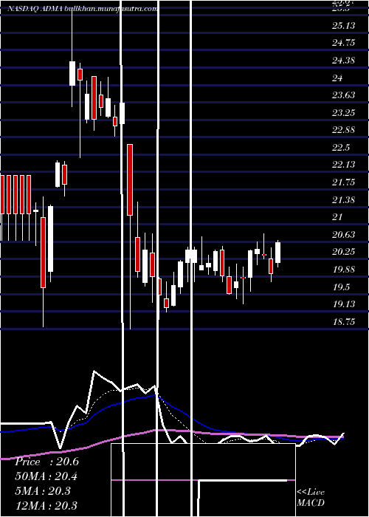369x517 pixels.
Task: Click the 23.63 price axis label
Action: pos(344,95)
